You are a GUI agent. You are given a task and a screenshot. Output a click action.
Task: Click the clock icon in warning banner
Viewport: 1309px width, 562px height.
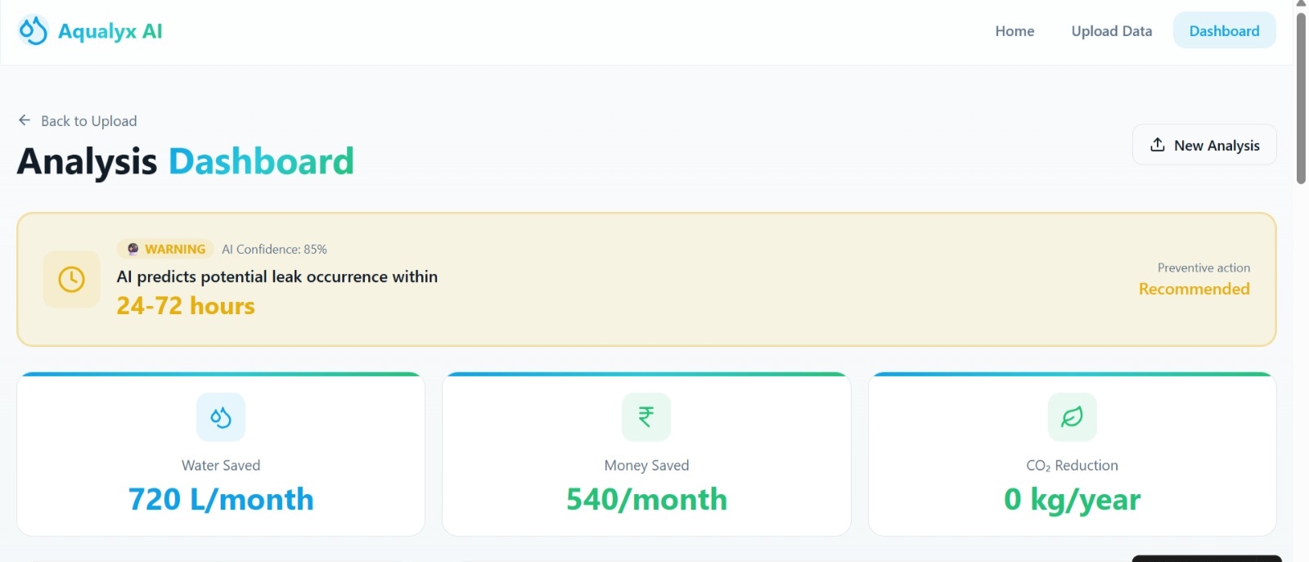72,280
